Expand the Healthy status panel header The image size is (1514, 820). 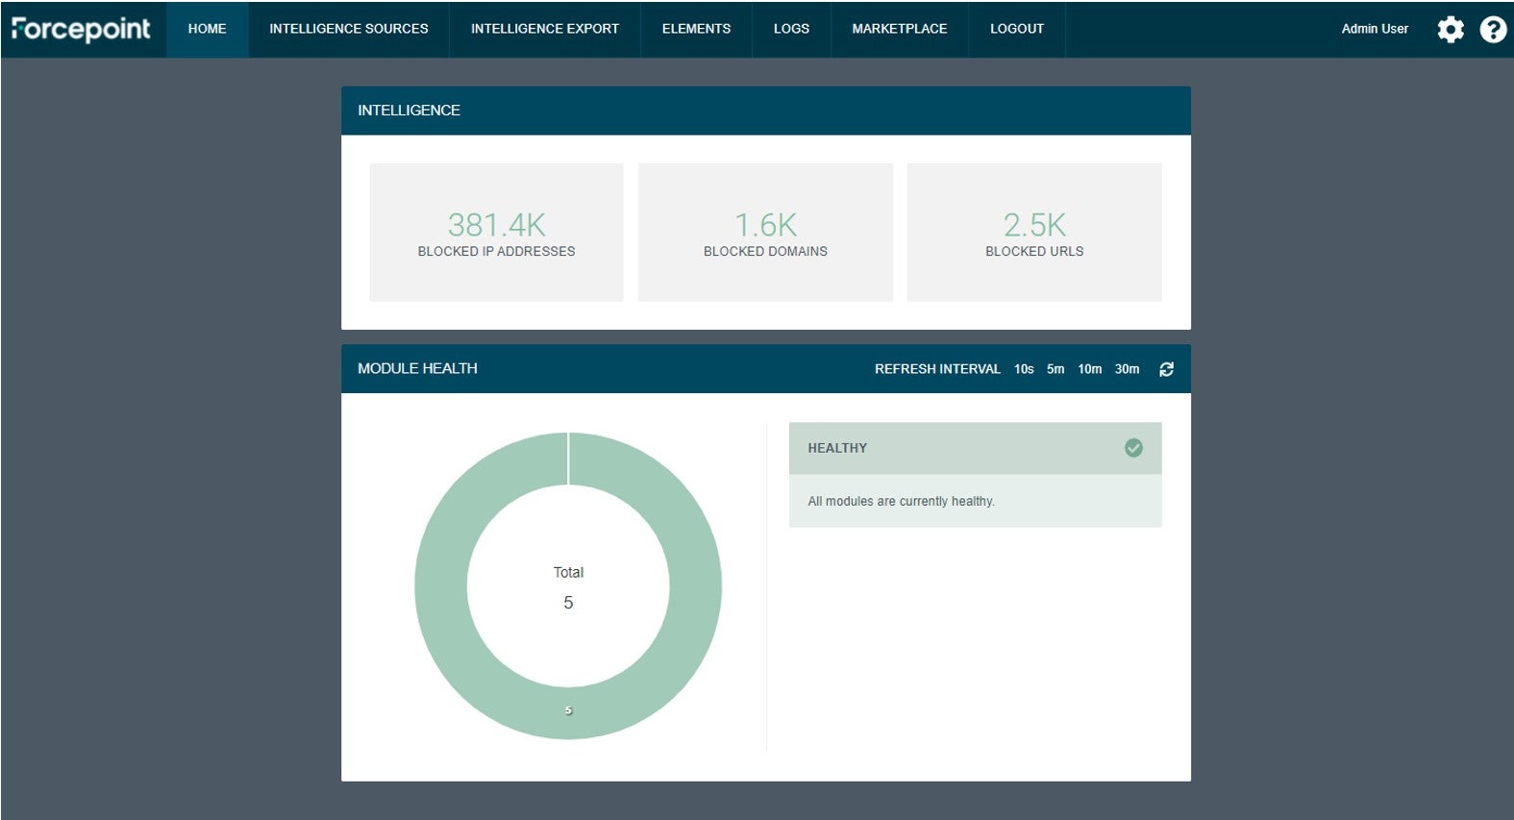(x=961, y=448)
